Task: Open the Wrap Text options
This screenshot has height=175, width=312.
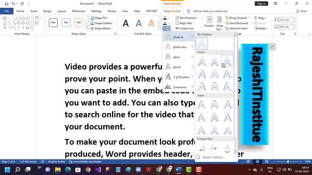Action: pos(219,23)
